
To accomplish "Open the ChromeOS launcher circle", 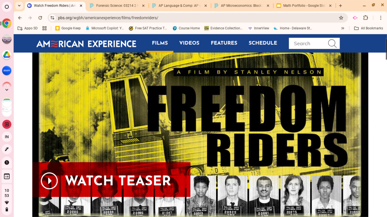I will pyautogui.click(x=7, y=7).
